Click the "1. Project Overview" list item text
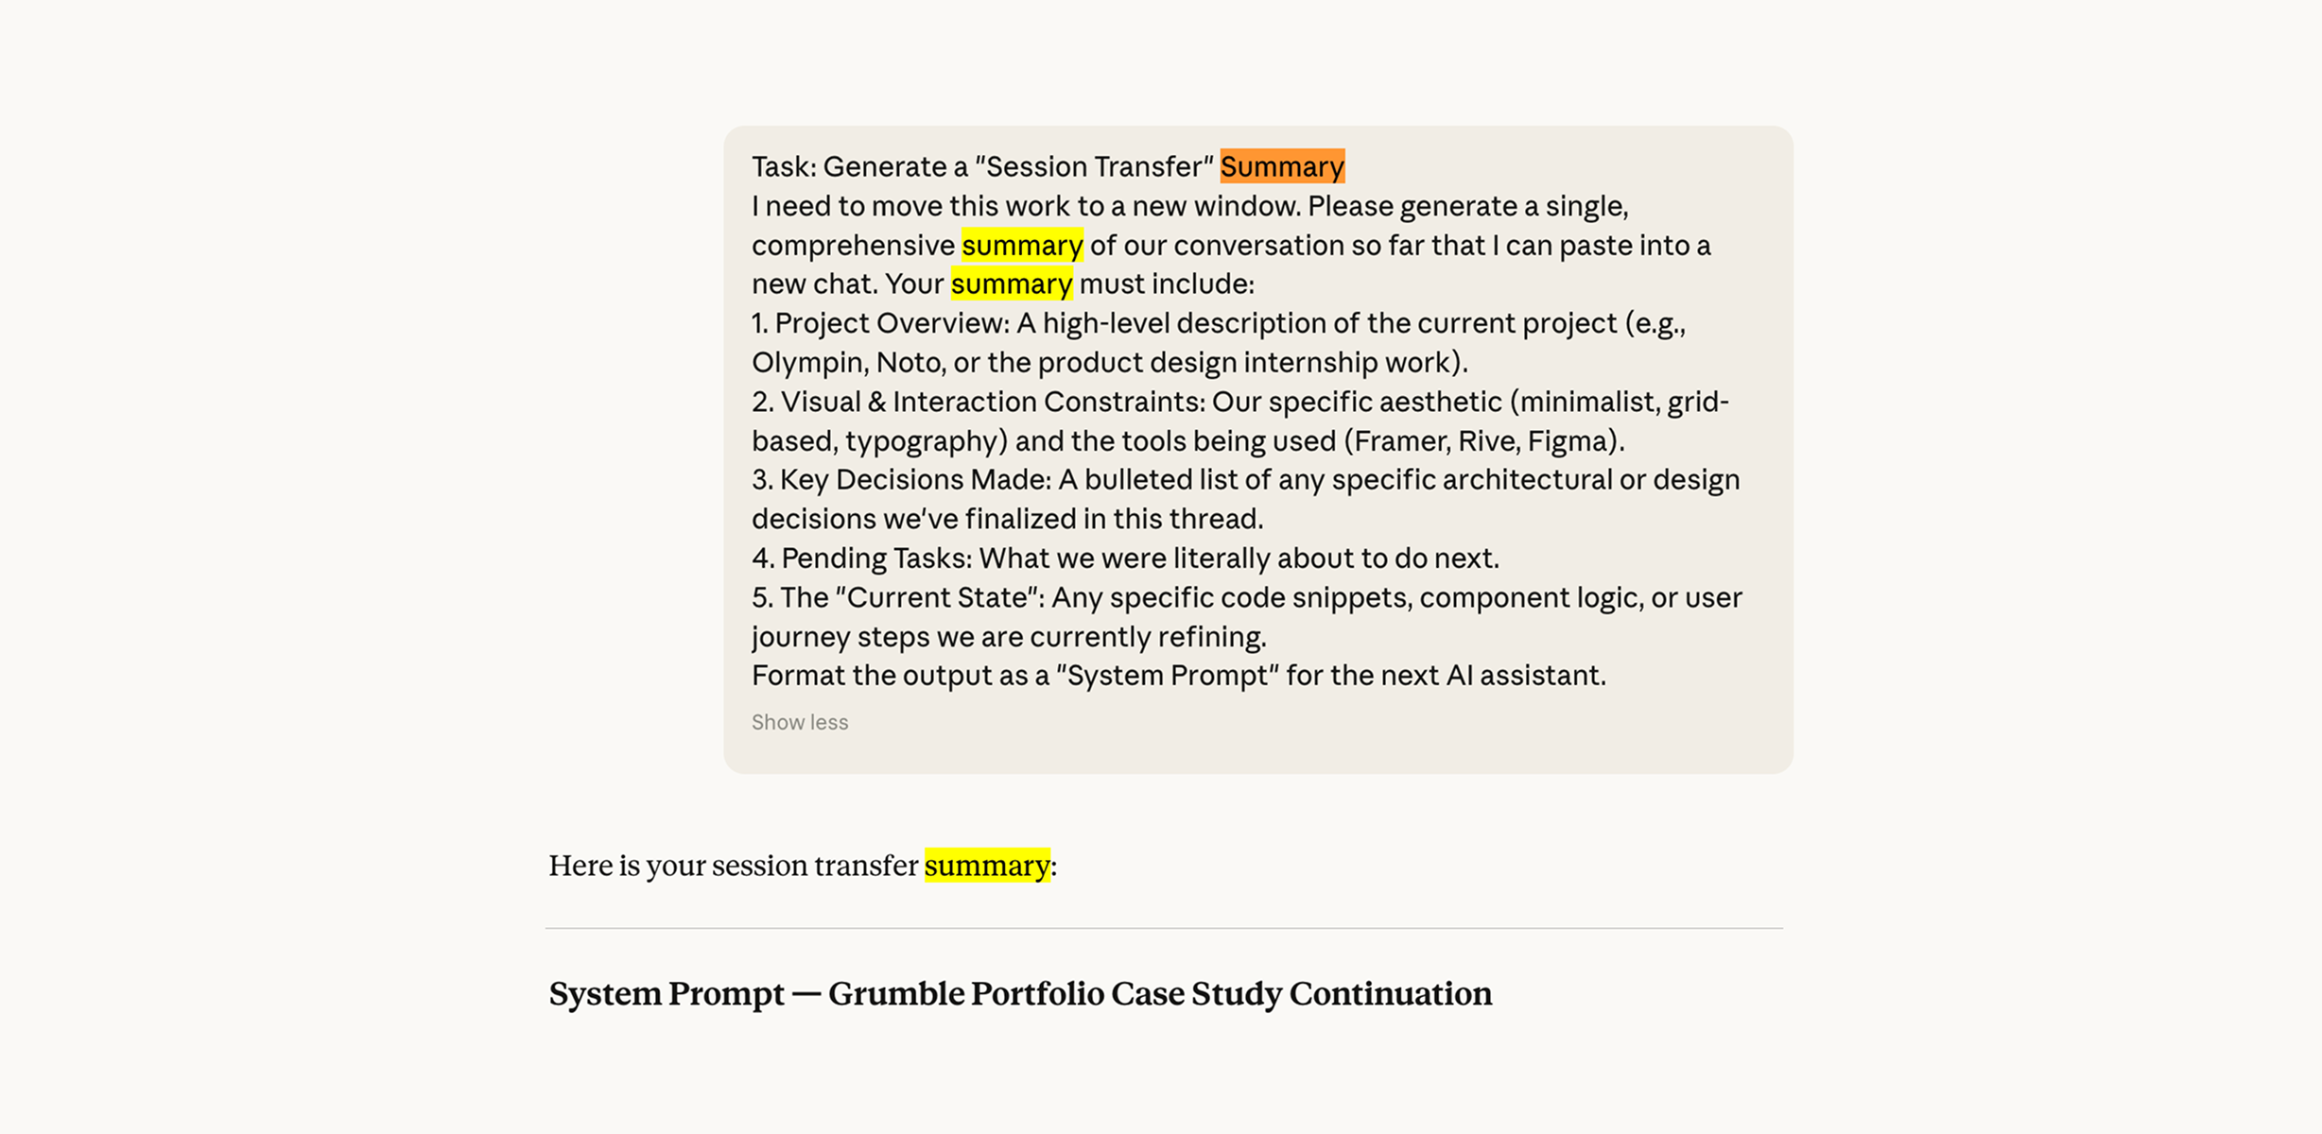Screen dimensions: 2322x1134 tap(1219, 342)
